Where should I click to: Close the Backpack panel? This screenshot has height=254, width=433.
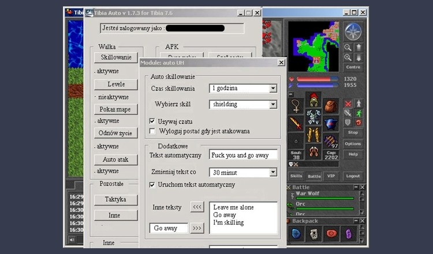(x=363, y=221)
